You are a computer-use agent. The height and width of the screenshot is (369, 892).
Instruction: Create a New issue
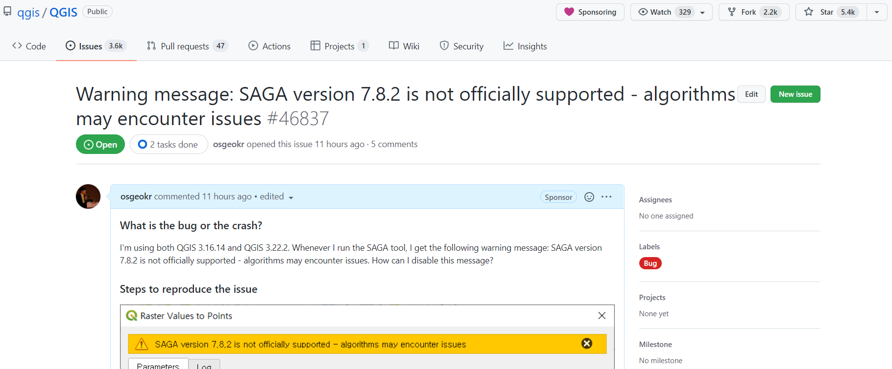tap(795, 94)
